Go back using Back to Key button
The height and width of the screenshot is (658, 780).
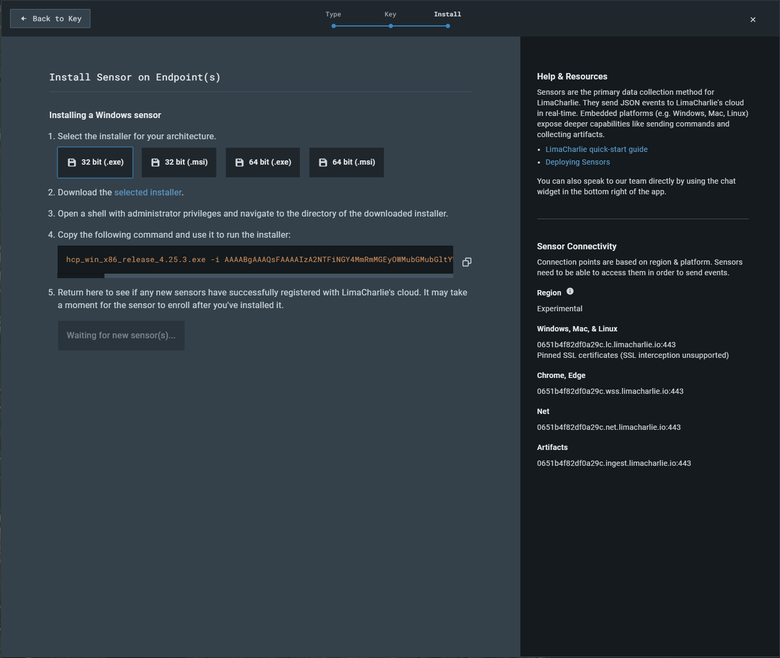coord(50,19)
